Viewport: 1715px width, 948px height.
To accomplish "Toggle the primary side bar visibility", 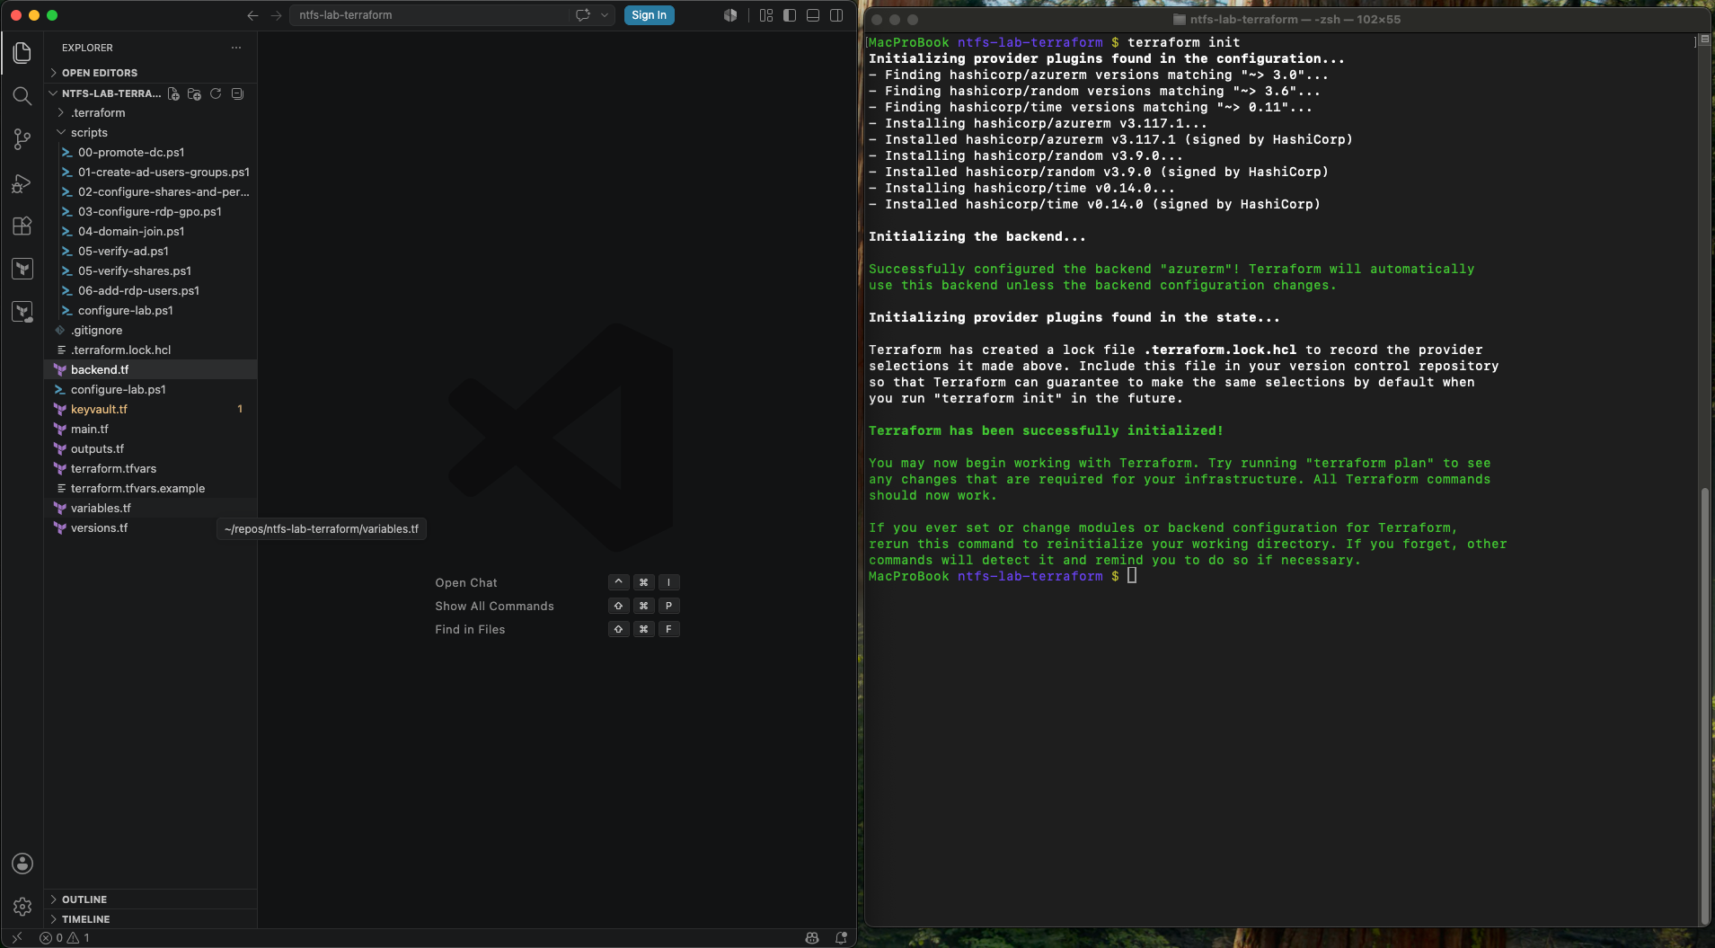I will click(x=790, y=15).
